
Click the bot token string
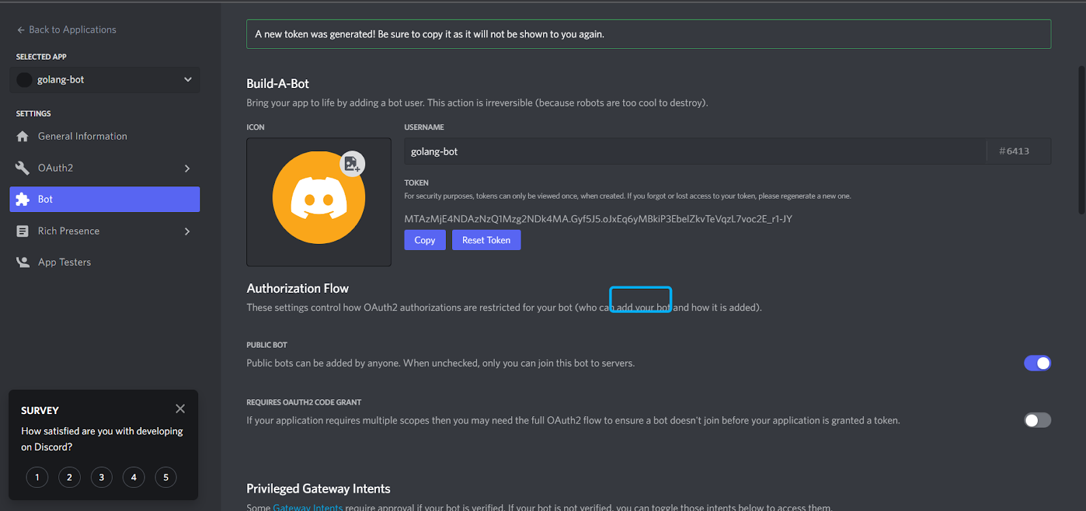(598, 219)
